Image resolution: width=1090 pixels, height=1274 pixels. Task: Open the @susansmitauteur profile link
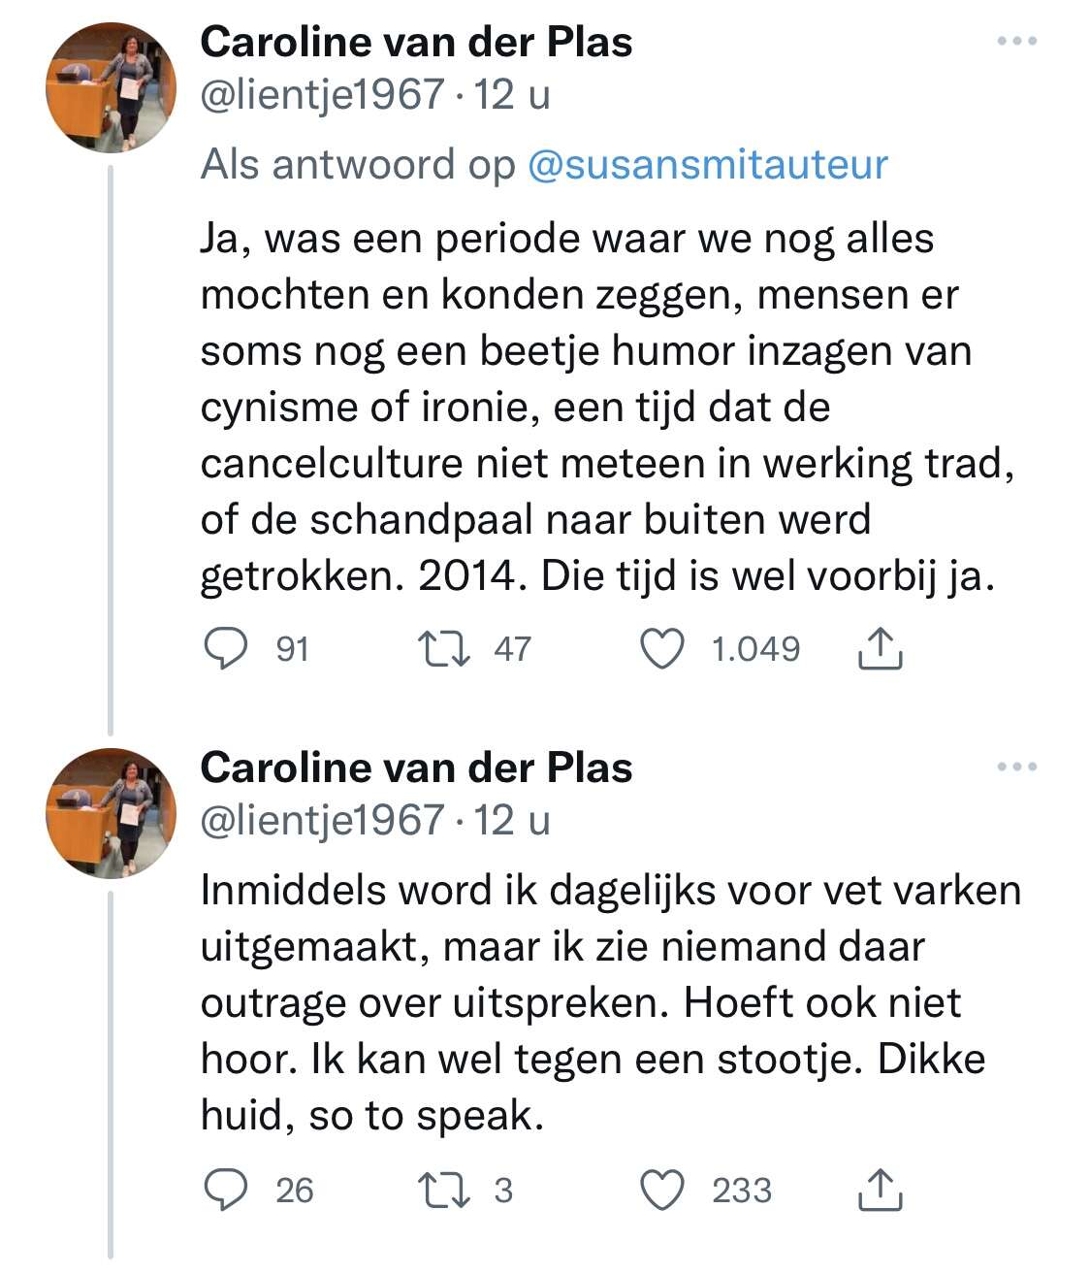click(x=708, y=164)
